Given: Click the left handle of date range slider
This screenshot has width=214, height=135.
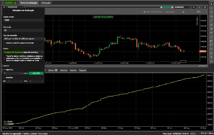Looking at the screenshot, I should (x=161, y=7).
